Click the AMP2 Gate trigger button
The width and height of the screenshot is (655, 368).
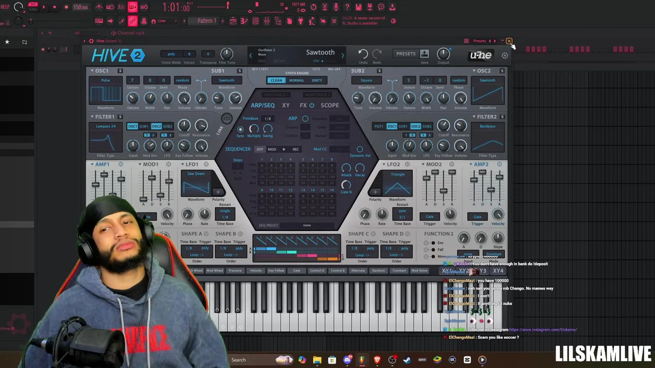477,217
